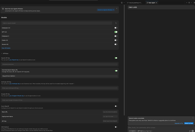The image size is (195, 132).
Task: Turn off the OpenAI API Key toggle
Action: (116, 58)
